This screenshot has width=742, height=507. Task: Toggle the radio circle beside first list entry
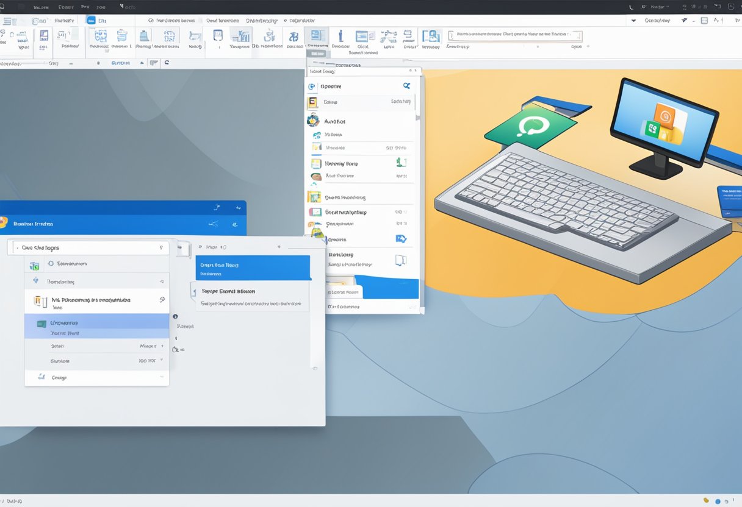click(50, 264)
